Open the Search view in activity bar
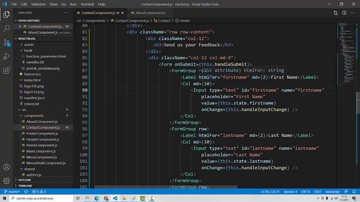The image size is (360, 202). pos(6,29)
